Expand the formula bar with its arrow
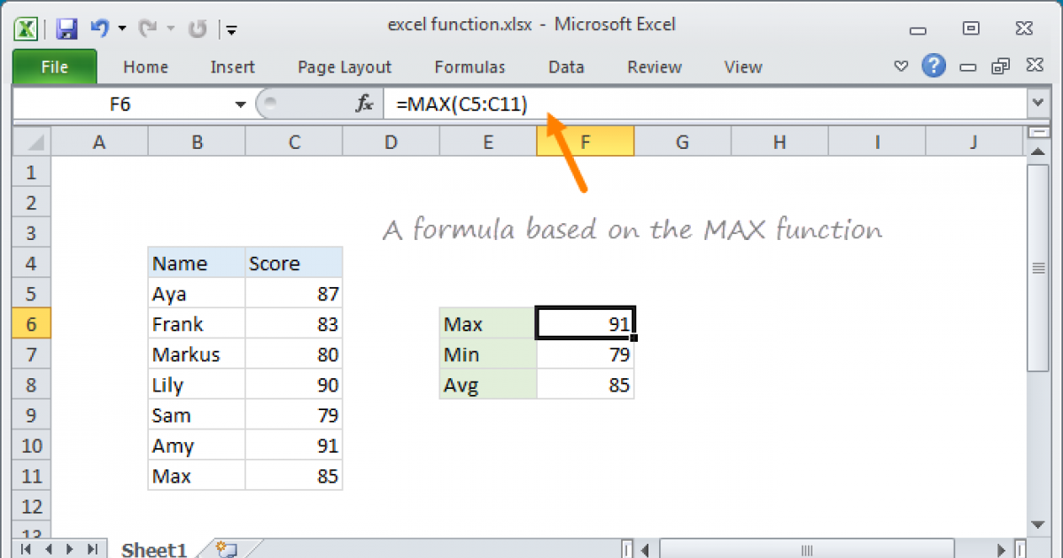1063x558 pixels. (1038, 104)
